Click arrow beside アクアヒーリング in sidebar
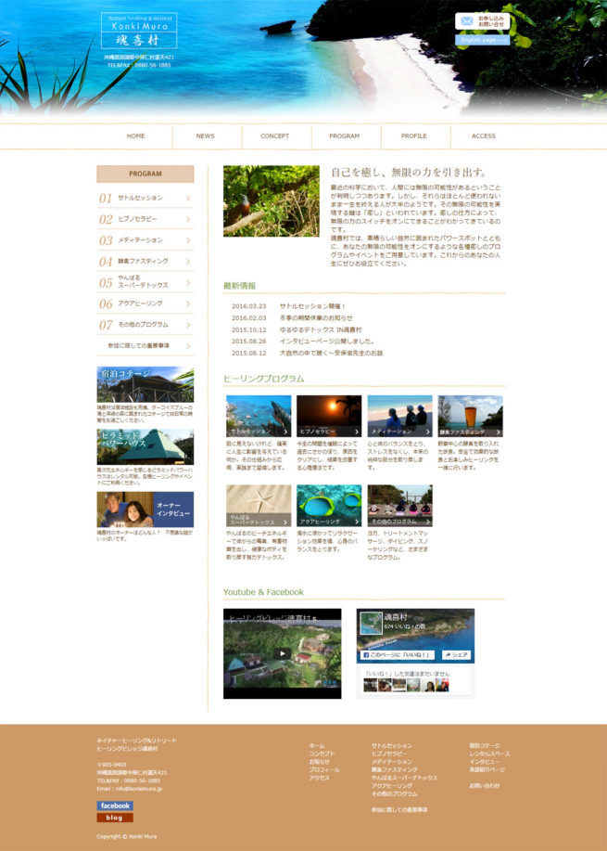Image resolution: width=607 pixels, height=851 pixels. pos(188,304)
